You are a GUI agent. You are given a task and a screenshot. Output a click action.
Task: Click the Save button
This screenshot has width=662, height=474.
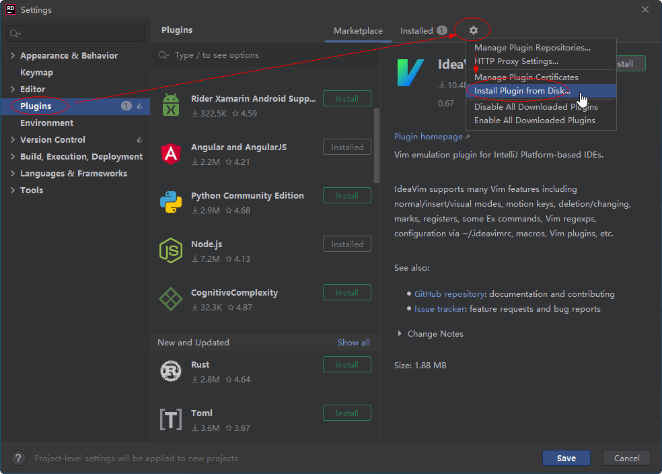566,459
